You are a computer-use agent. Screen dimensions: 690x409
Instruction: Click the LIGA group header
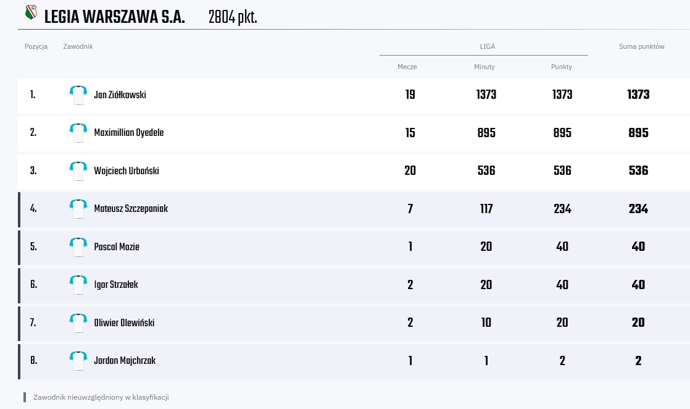pyautogui.click(x=487, y=46)
